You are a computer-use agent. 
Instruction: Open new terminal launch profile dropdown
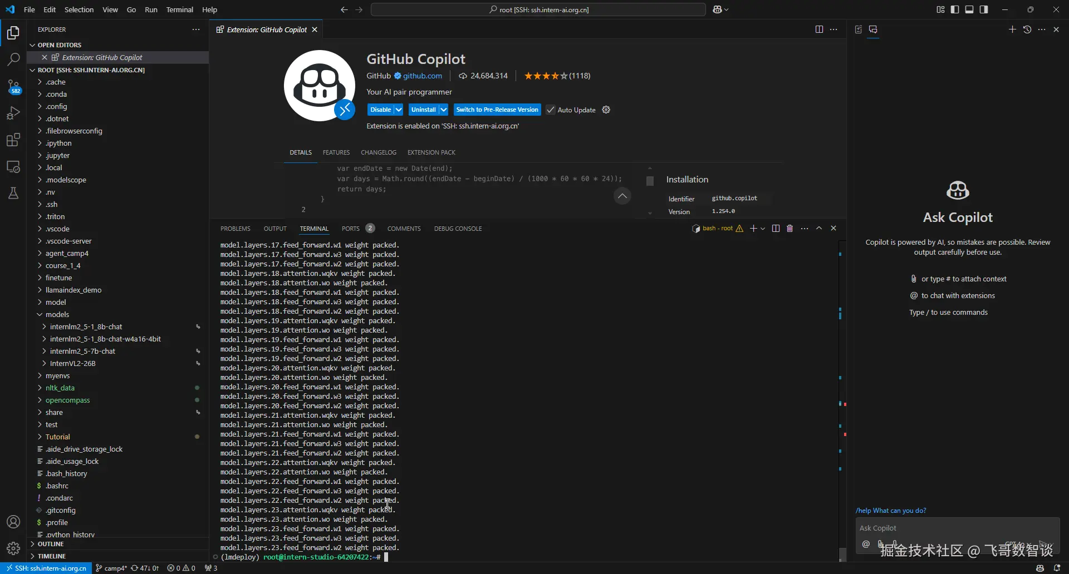(x=763, y=229)
